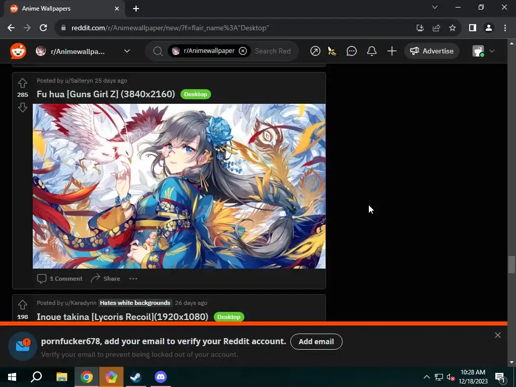Screen dimensions: 516x387
Task: Select the Anime Wallpapers tab
Action: click(x=64, y=9)
